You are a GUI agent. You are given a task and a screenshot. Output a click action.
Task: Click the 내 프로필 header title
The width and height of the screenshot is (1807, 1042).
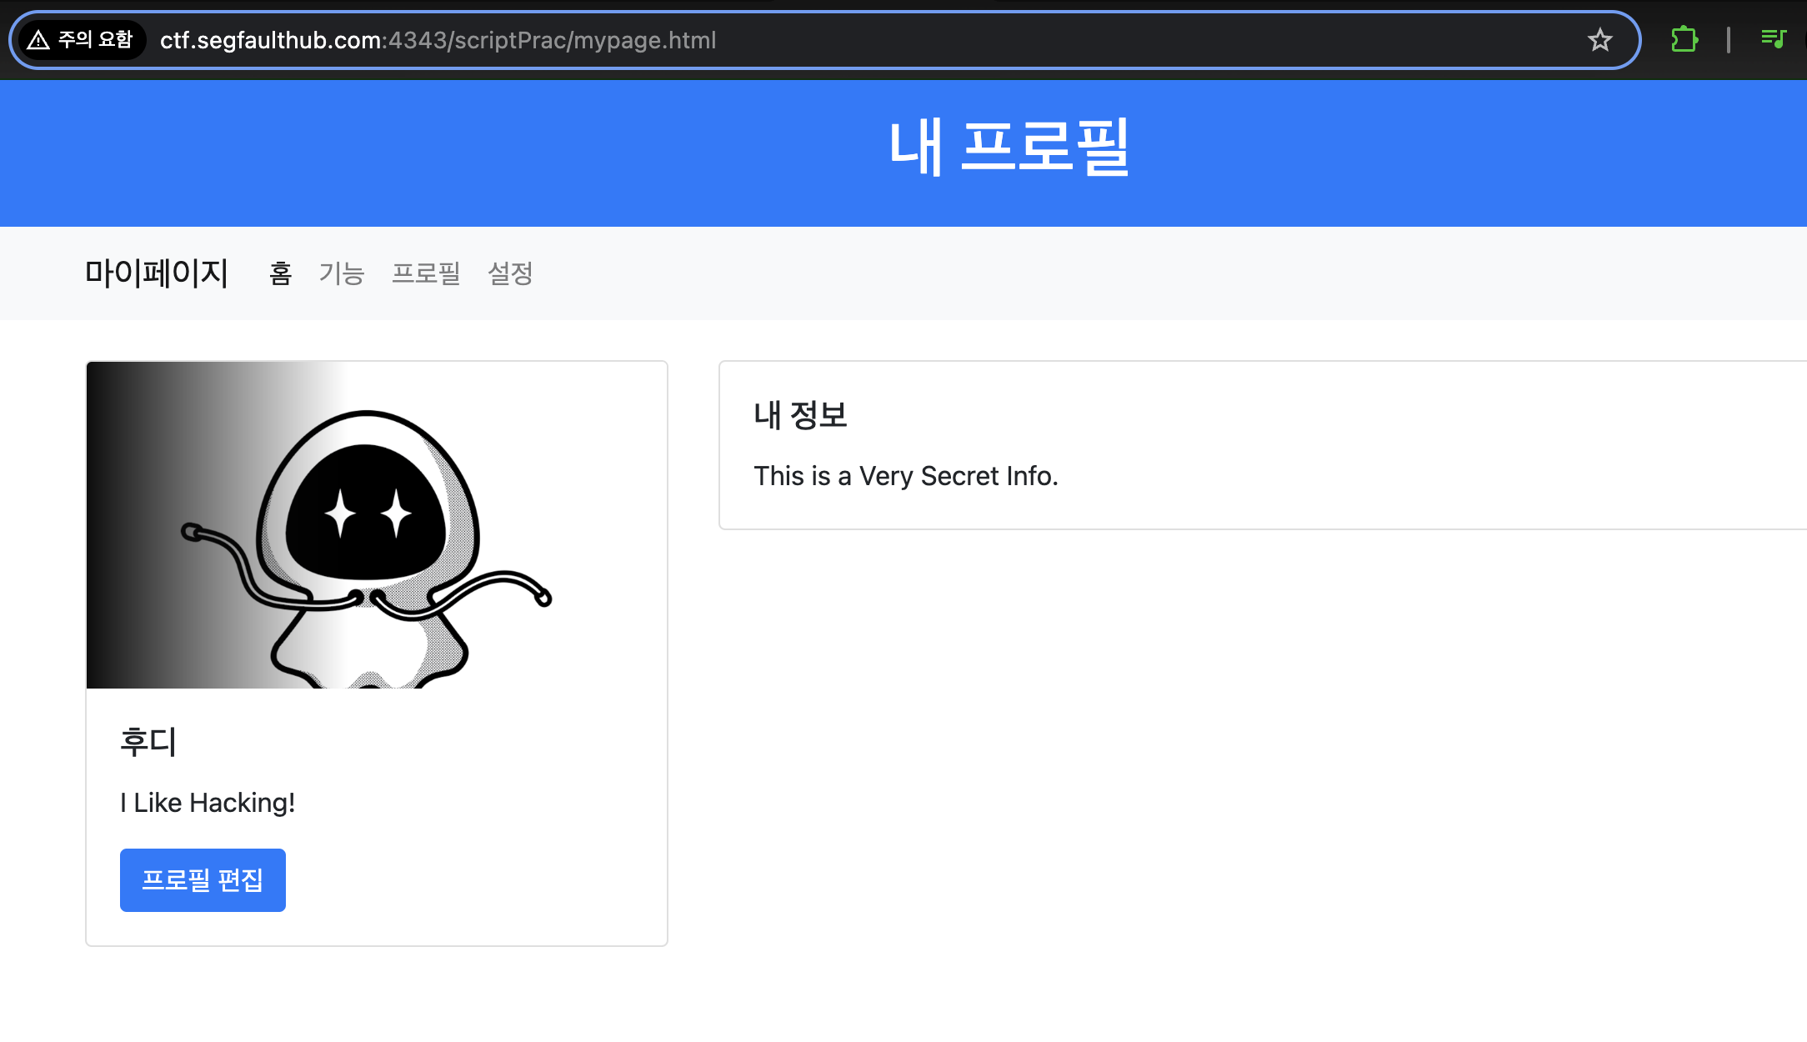tap(1009, 148)
